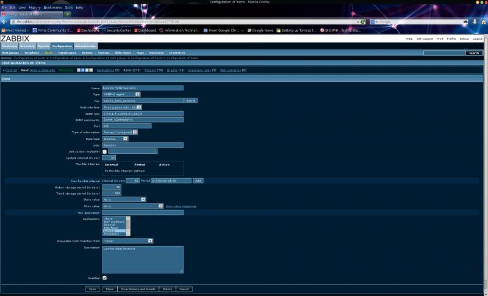Screen dimensions: 488x296
Task: Switch to the Reports tab
Action: click(x=43, y=46)
